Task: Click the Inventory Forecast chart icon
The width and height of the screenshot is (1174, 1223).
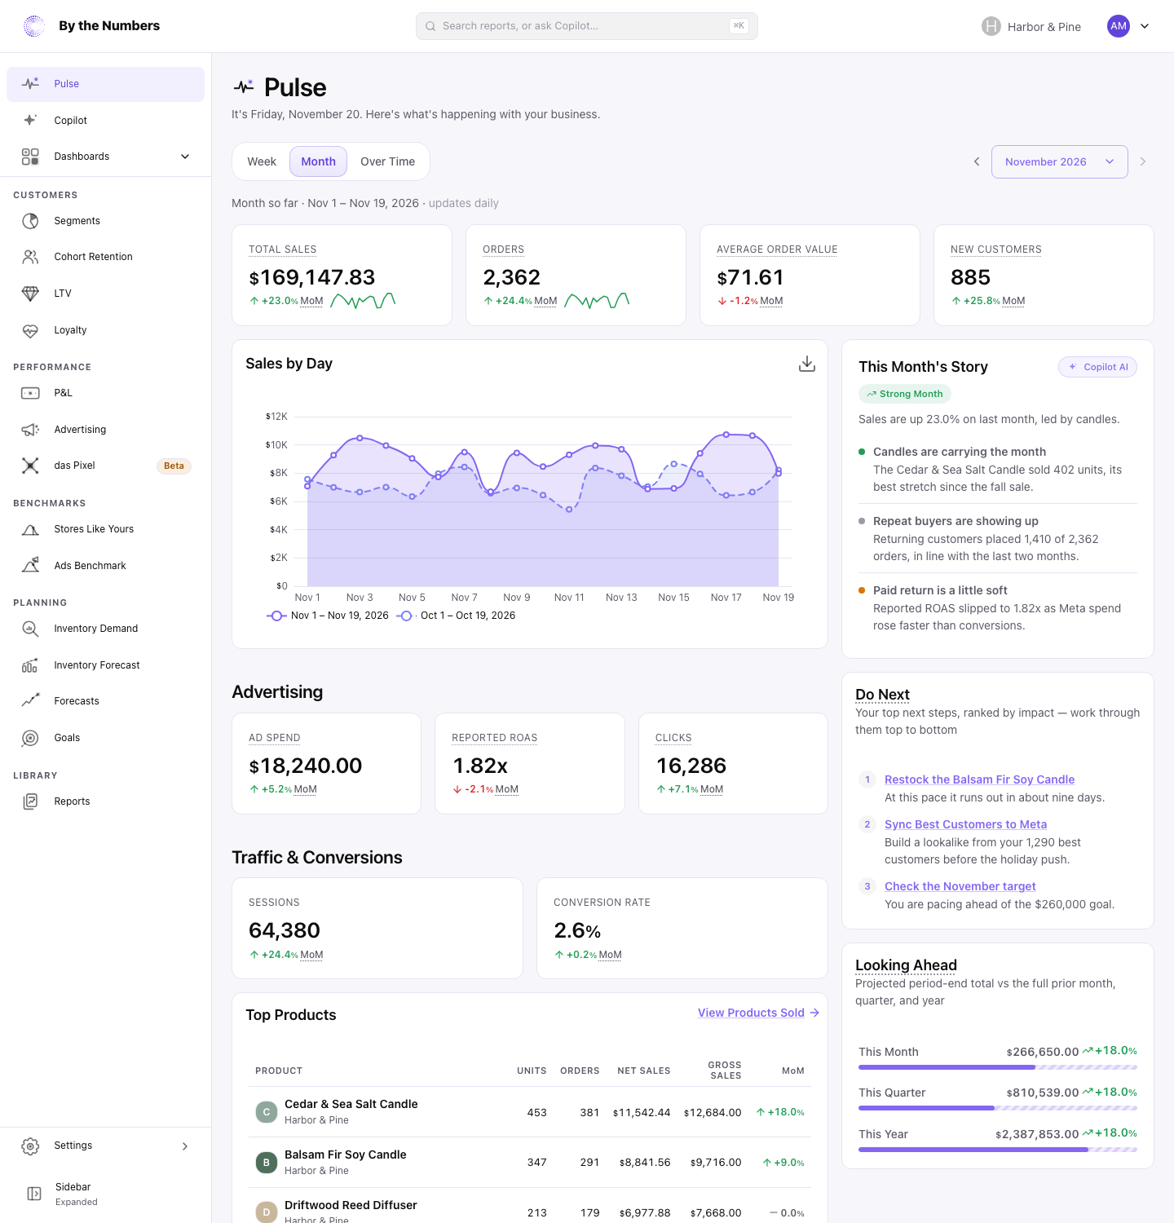Action: point(30,665)
